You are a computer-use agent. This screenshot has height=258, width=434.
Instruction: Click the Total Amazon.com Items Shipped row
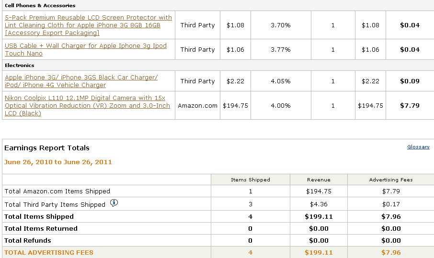point(57,191)
